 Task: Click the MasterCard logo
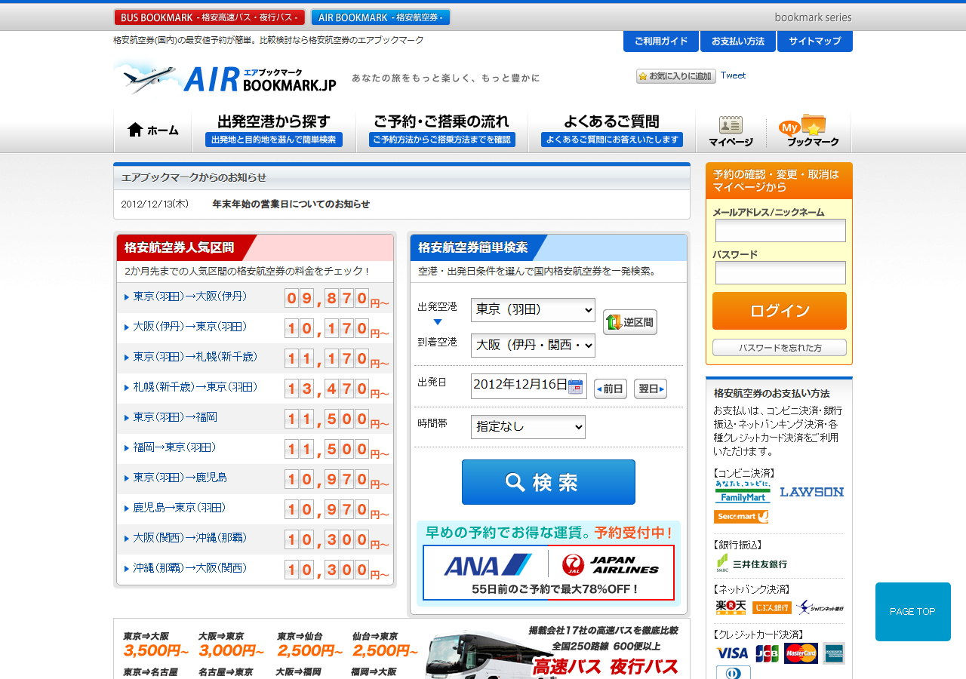click(x=801, y=653)
